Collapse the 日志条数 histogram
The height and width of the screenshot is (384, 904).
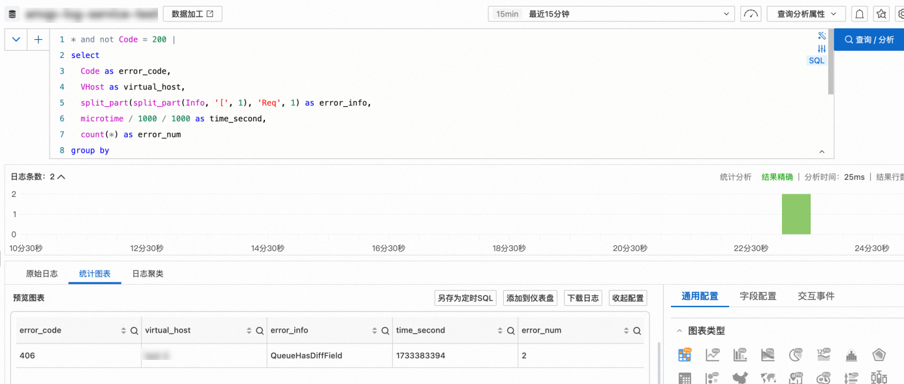pyautogui.click(x=61, y=177)
